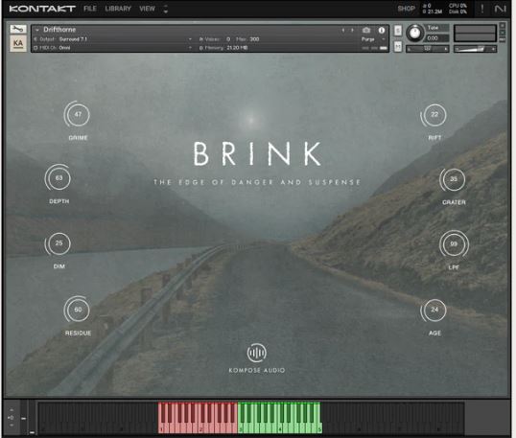
Task: Open the SHOP link
Action: [406, 9]
